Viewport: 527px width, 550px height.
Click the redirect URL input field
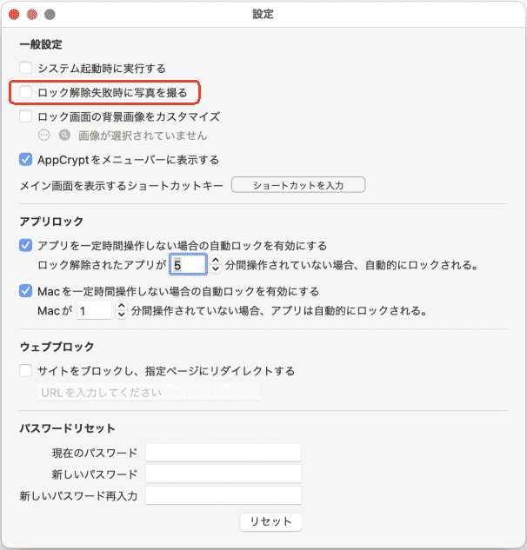click(149, 392)
